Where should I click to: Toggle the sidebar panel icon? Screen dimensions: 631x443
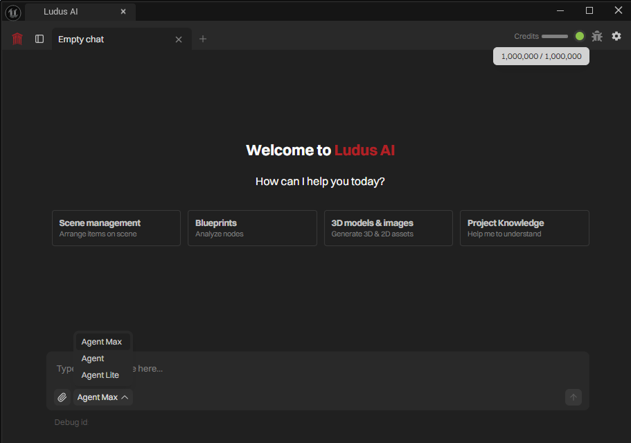(x=39, y=39)
